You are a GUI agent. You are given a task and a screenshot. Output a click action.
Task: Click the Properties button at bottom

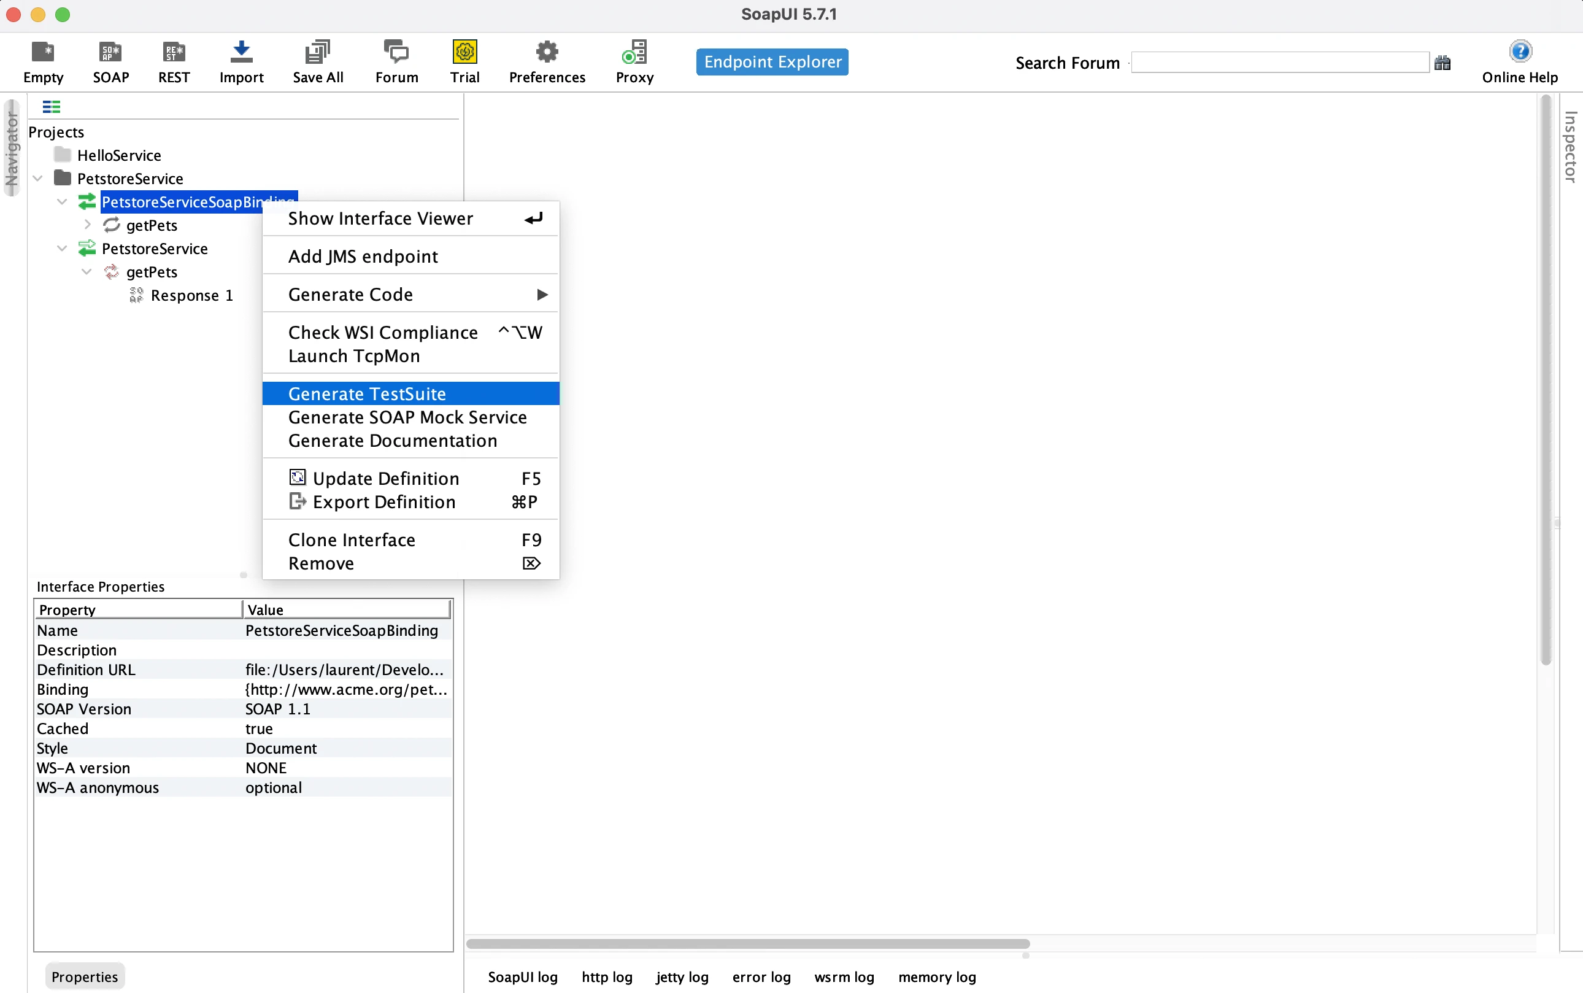coord(85,976)
